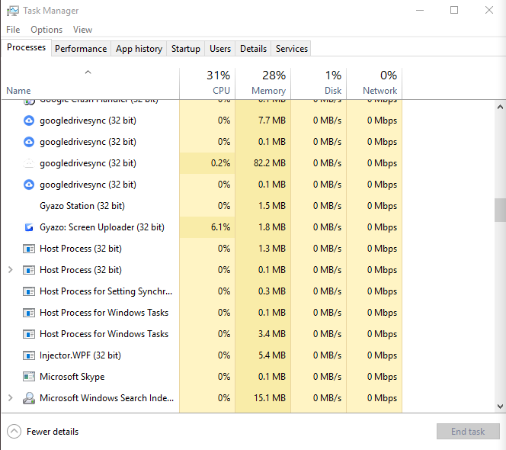
Task: Open the View menu
Action: click(x=82, y=30)
